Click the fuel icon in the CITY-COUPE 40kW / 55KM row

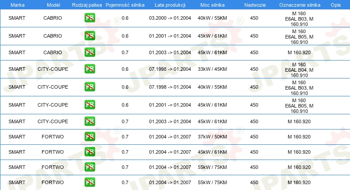coord(90,87)
